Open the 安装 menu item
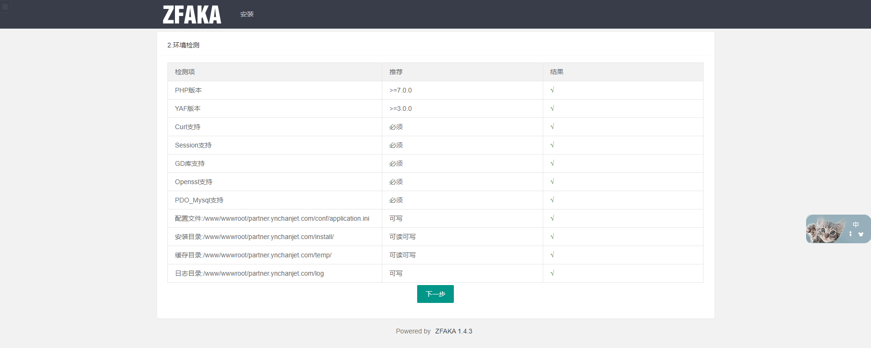Screen dimensions: 871x348 [247, 14]
